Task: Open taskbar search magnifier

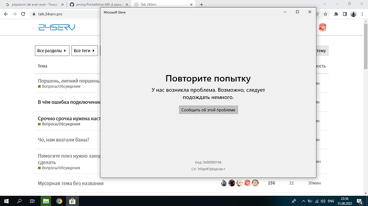Action: [x=20, y=201]
